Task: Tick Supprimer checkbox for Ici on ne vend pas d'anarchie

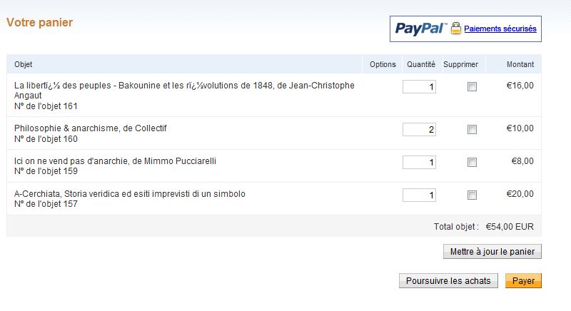Action: pyautogui.click(x=472, y=162)
